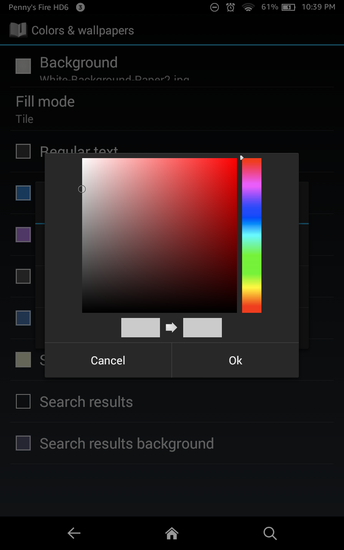Tap the do-not-disturb status icon
Screen dimensions: 344x550
coord(215,7)
